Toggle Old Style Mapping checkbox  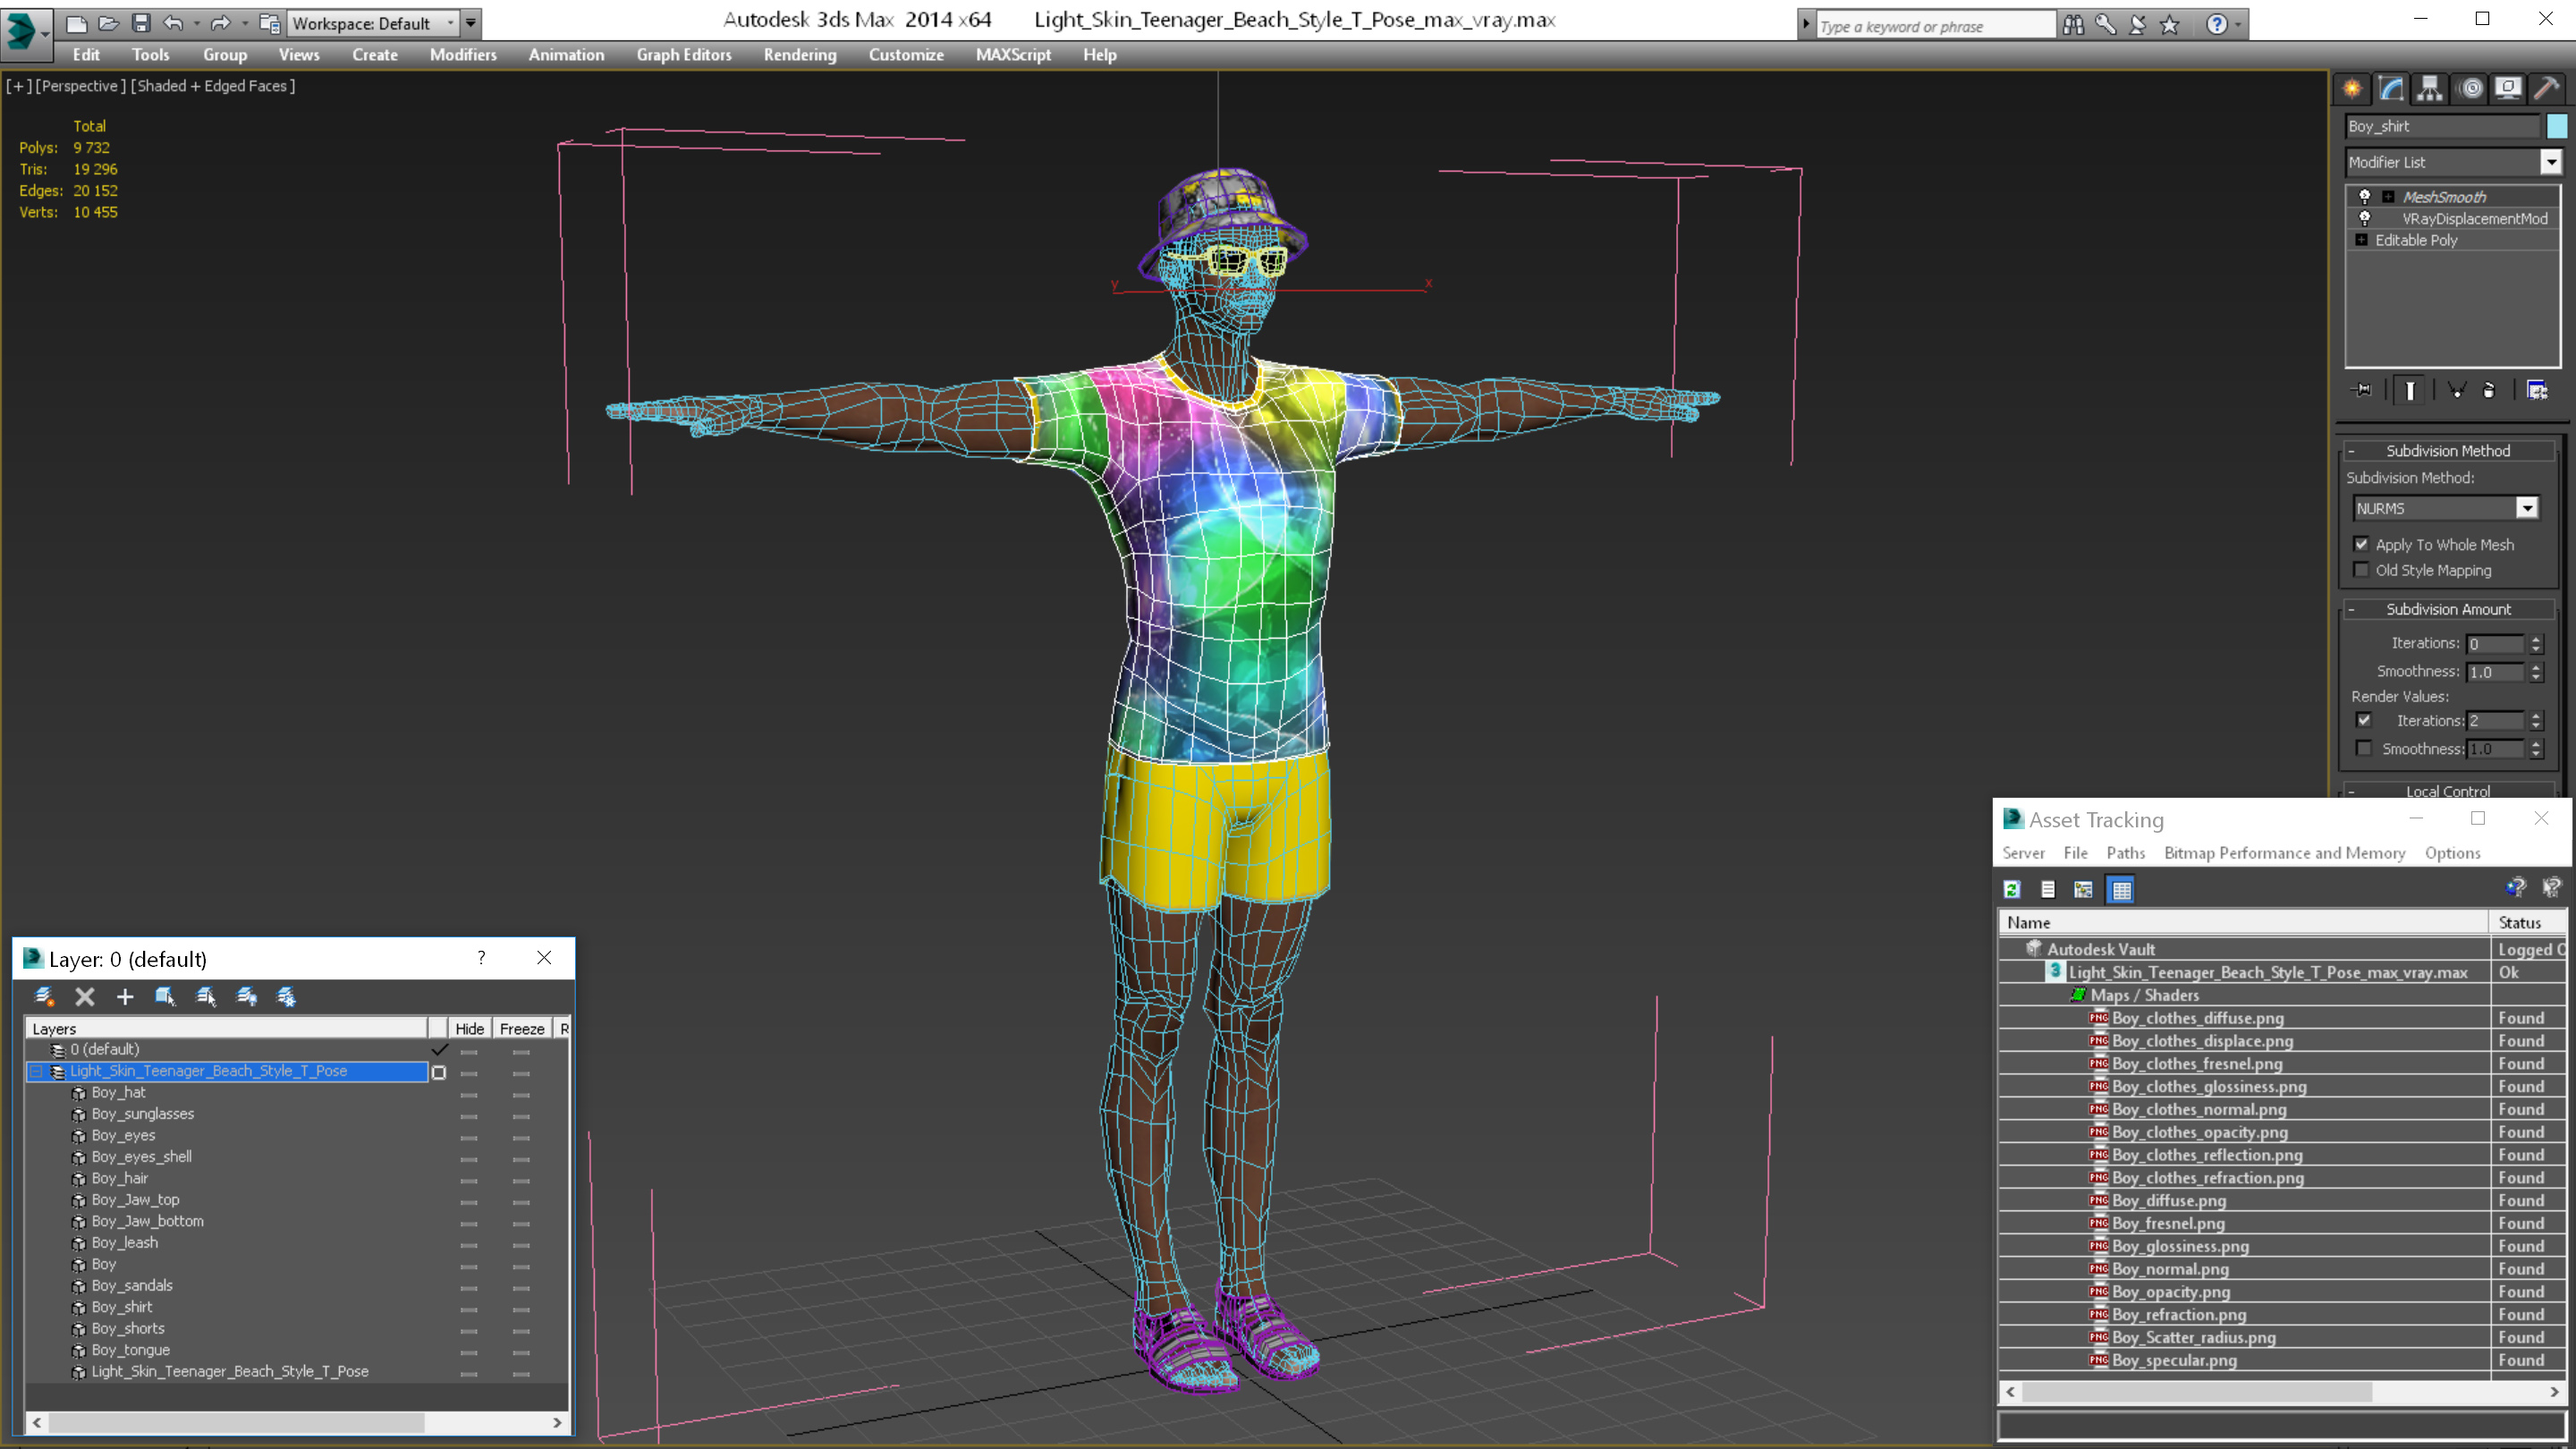click(2361, 570)
